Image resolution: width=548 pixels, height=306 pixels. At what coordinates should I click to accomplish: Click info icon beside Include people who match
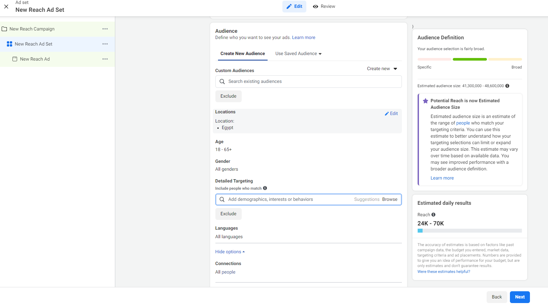pos(265,188)
